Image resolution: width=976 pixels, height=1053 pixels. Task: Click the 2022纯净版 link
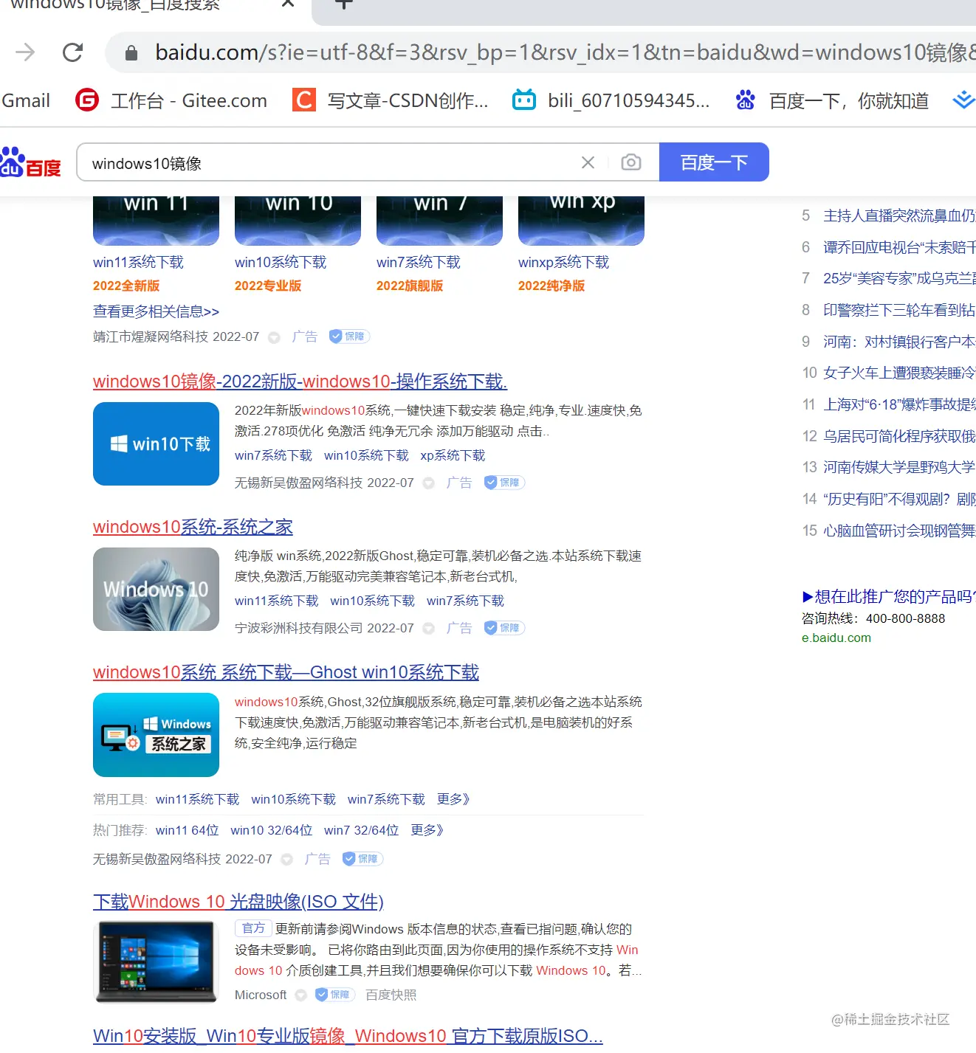point(551,286)
